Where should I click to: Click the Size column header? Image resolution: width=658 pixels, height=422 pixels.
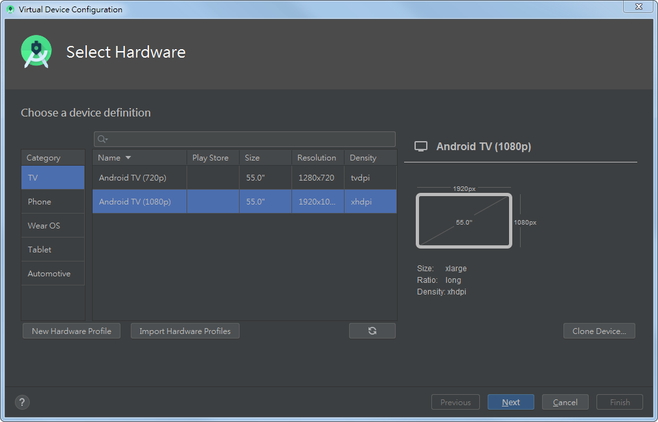pyautogui.click(x=266, y=158)
